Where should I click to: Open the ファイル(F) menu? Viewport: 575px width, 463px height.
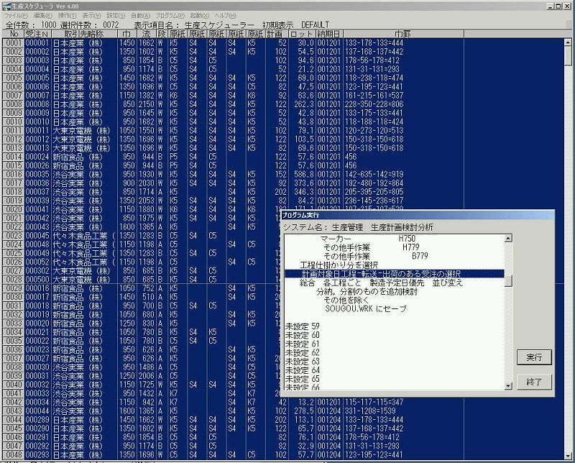17,15
